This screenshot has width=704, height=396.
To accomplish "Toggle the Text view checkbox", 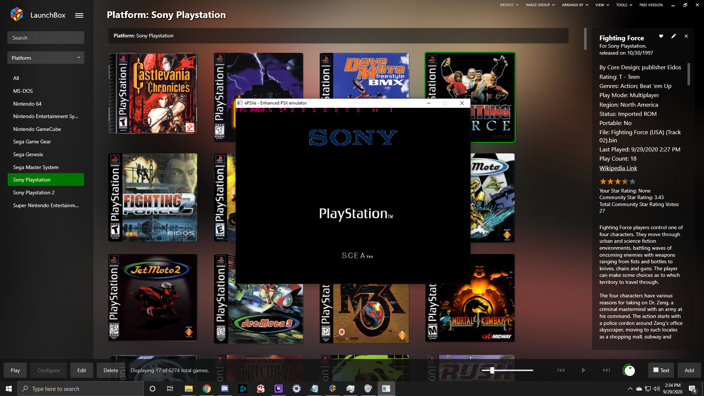I will 656,370.
